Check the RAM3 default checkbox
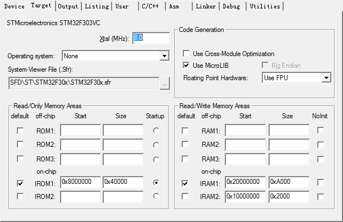343x222 pixels. (185, 159)
